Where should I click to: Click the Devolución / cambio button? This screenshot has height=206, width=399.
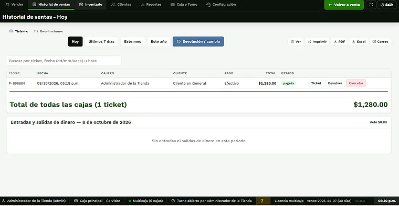point(198,41)
